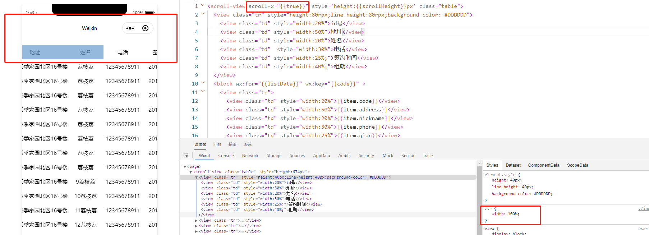Fold the scroll-view block at line 1
This screenshot has height=235, width=649.
coord(203,5)
